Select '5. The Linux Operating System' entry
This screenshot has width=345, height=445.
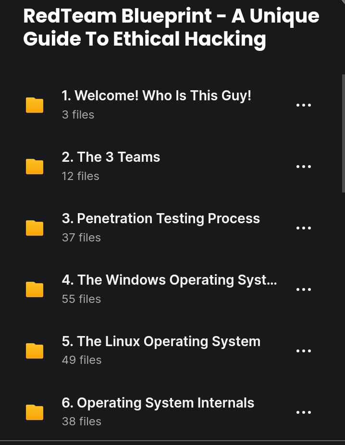click(161, 341)
